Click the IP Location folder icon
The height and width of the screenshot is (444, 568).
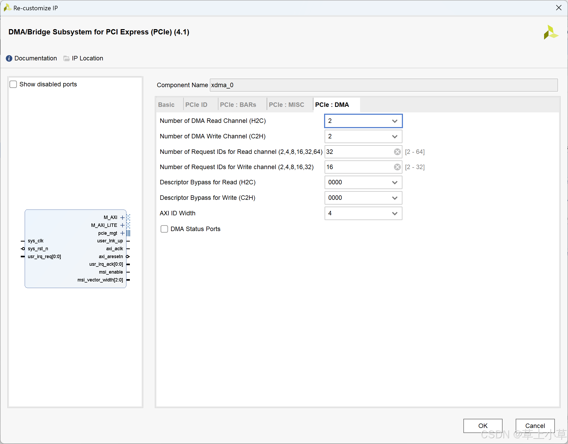(66, 58)
